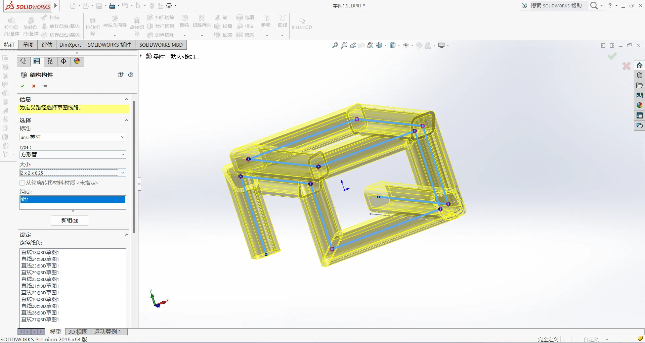
Task: Switch to the PropertyManager icon tab
Action: click(x=37, y=61)
